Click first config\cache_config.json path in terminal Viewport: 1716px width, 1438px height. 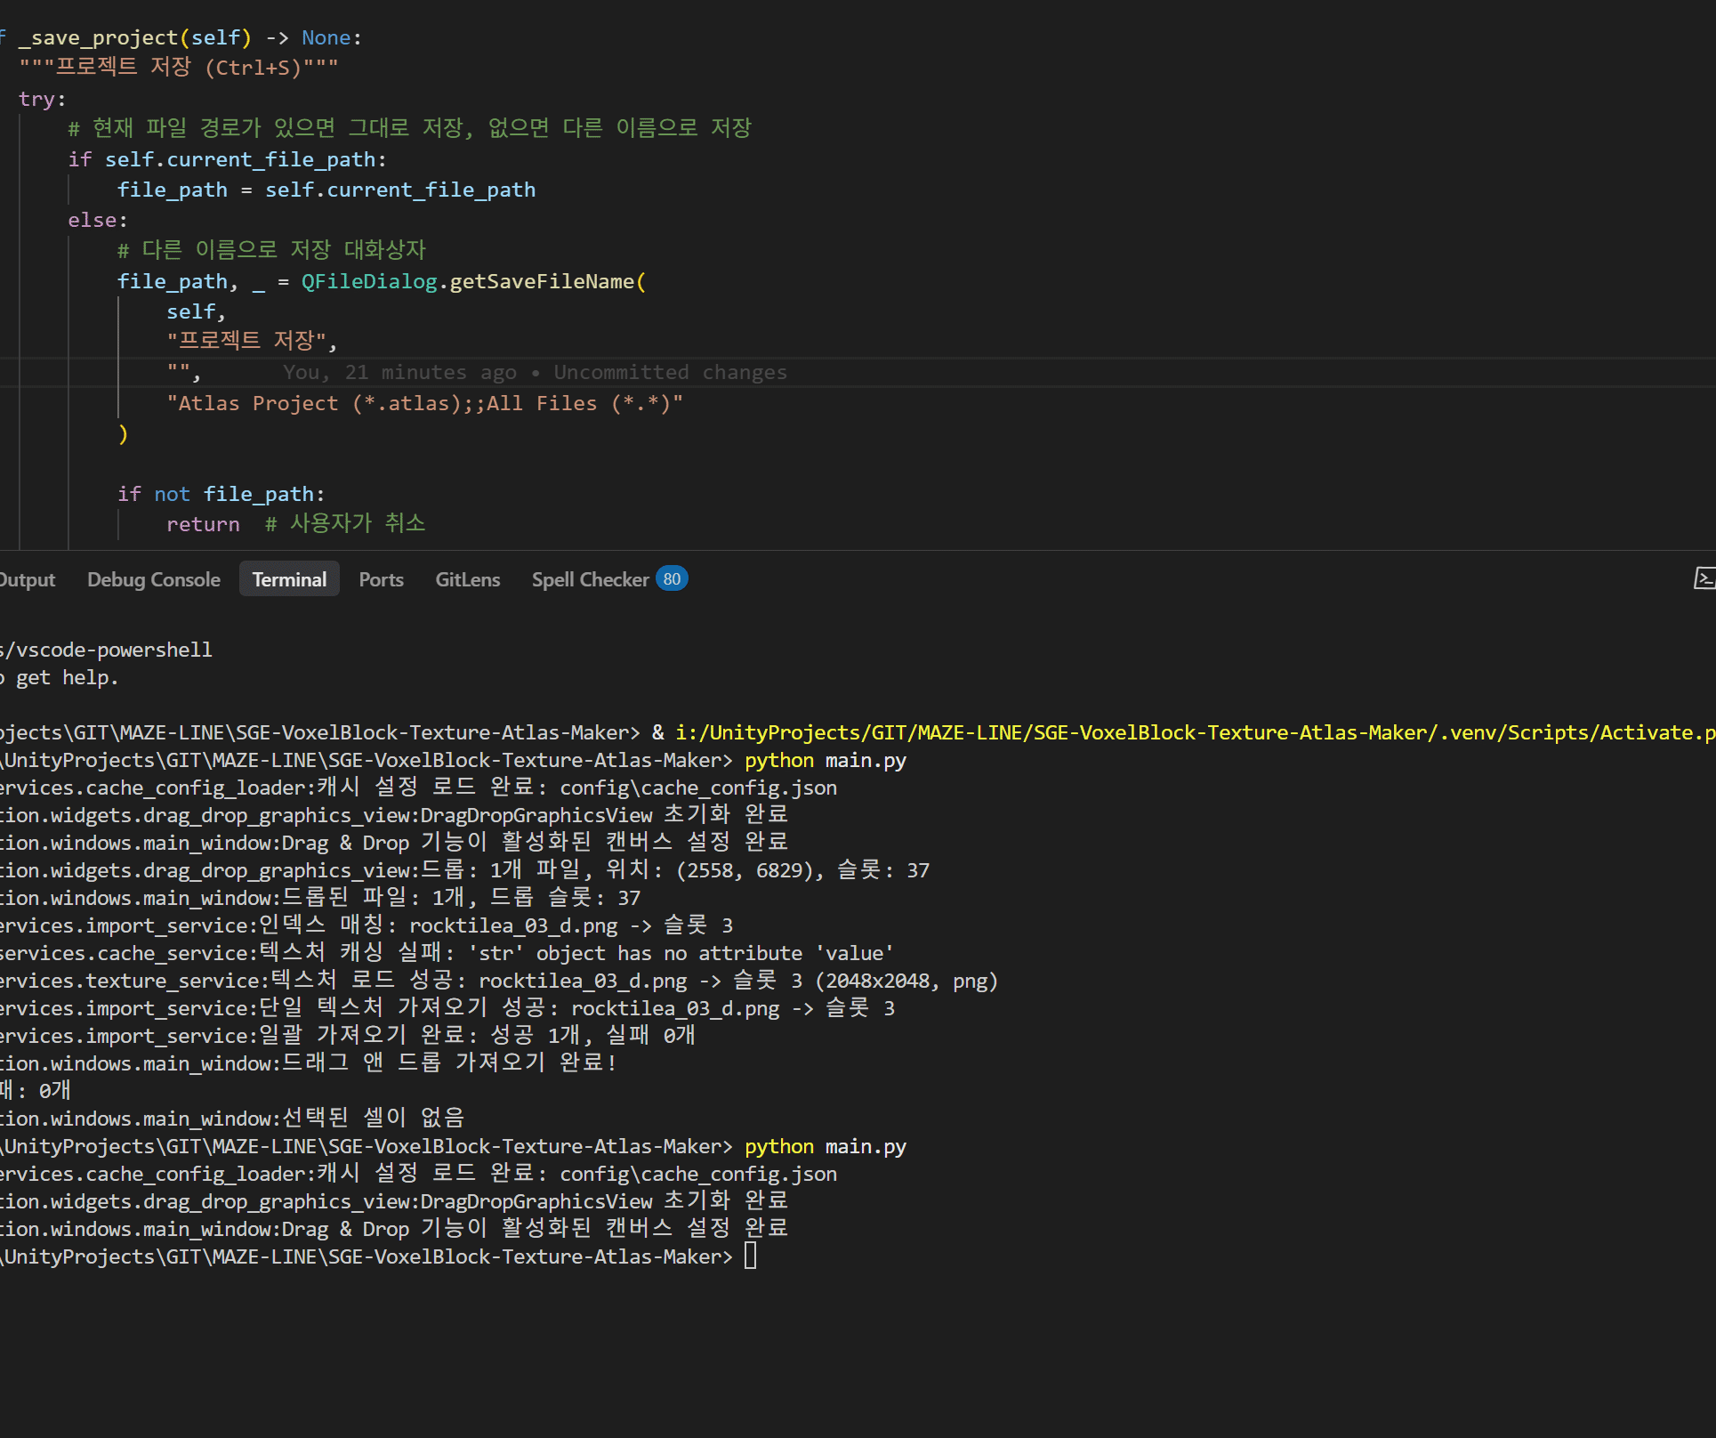pos(697,788)
